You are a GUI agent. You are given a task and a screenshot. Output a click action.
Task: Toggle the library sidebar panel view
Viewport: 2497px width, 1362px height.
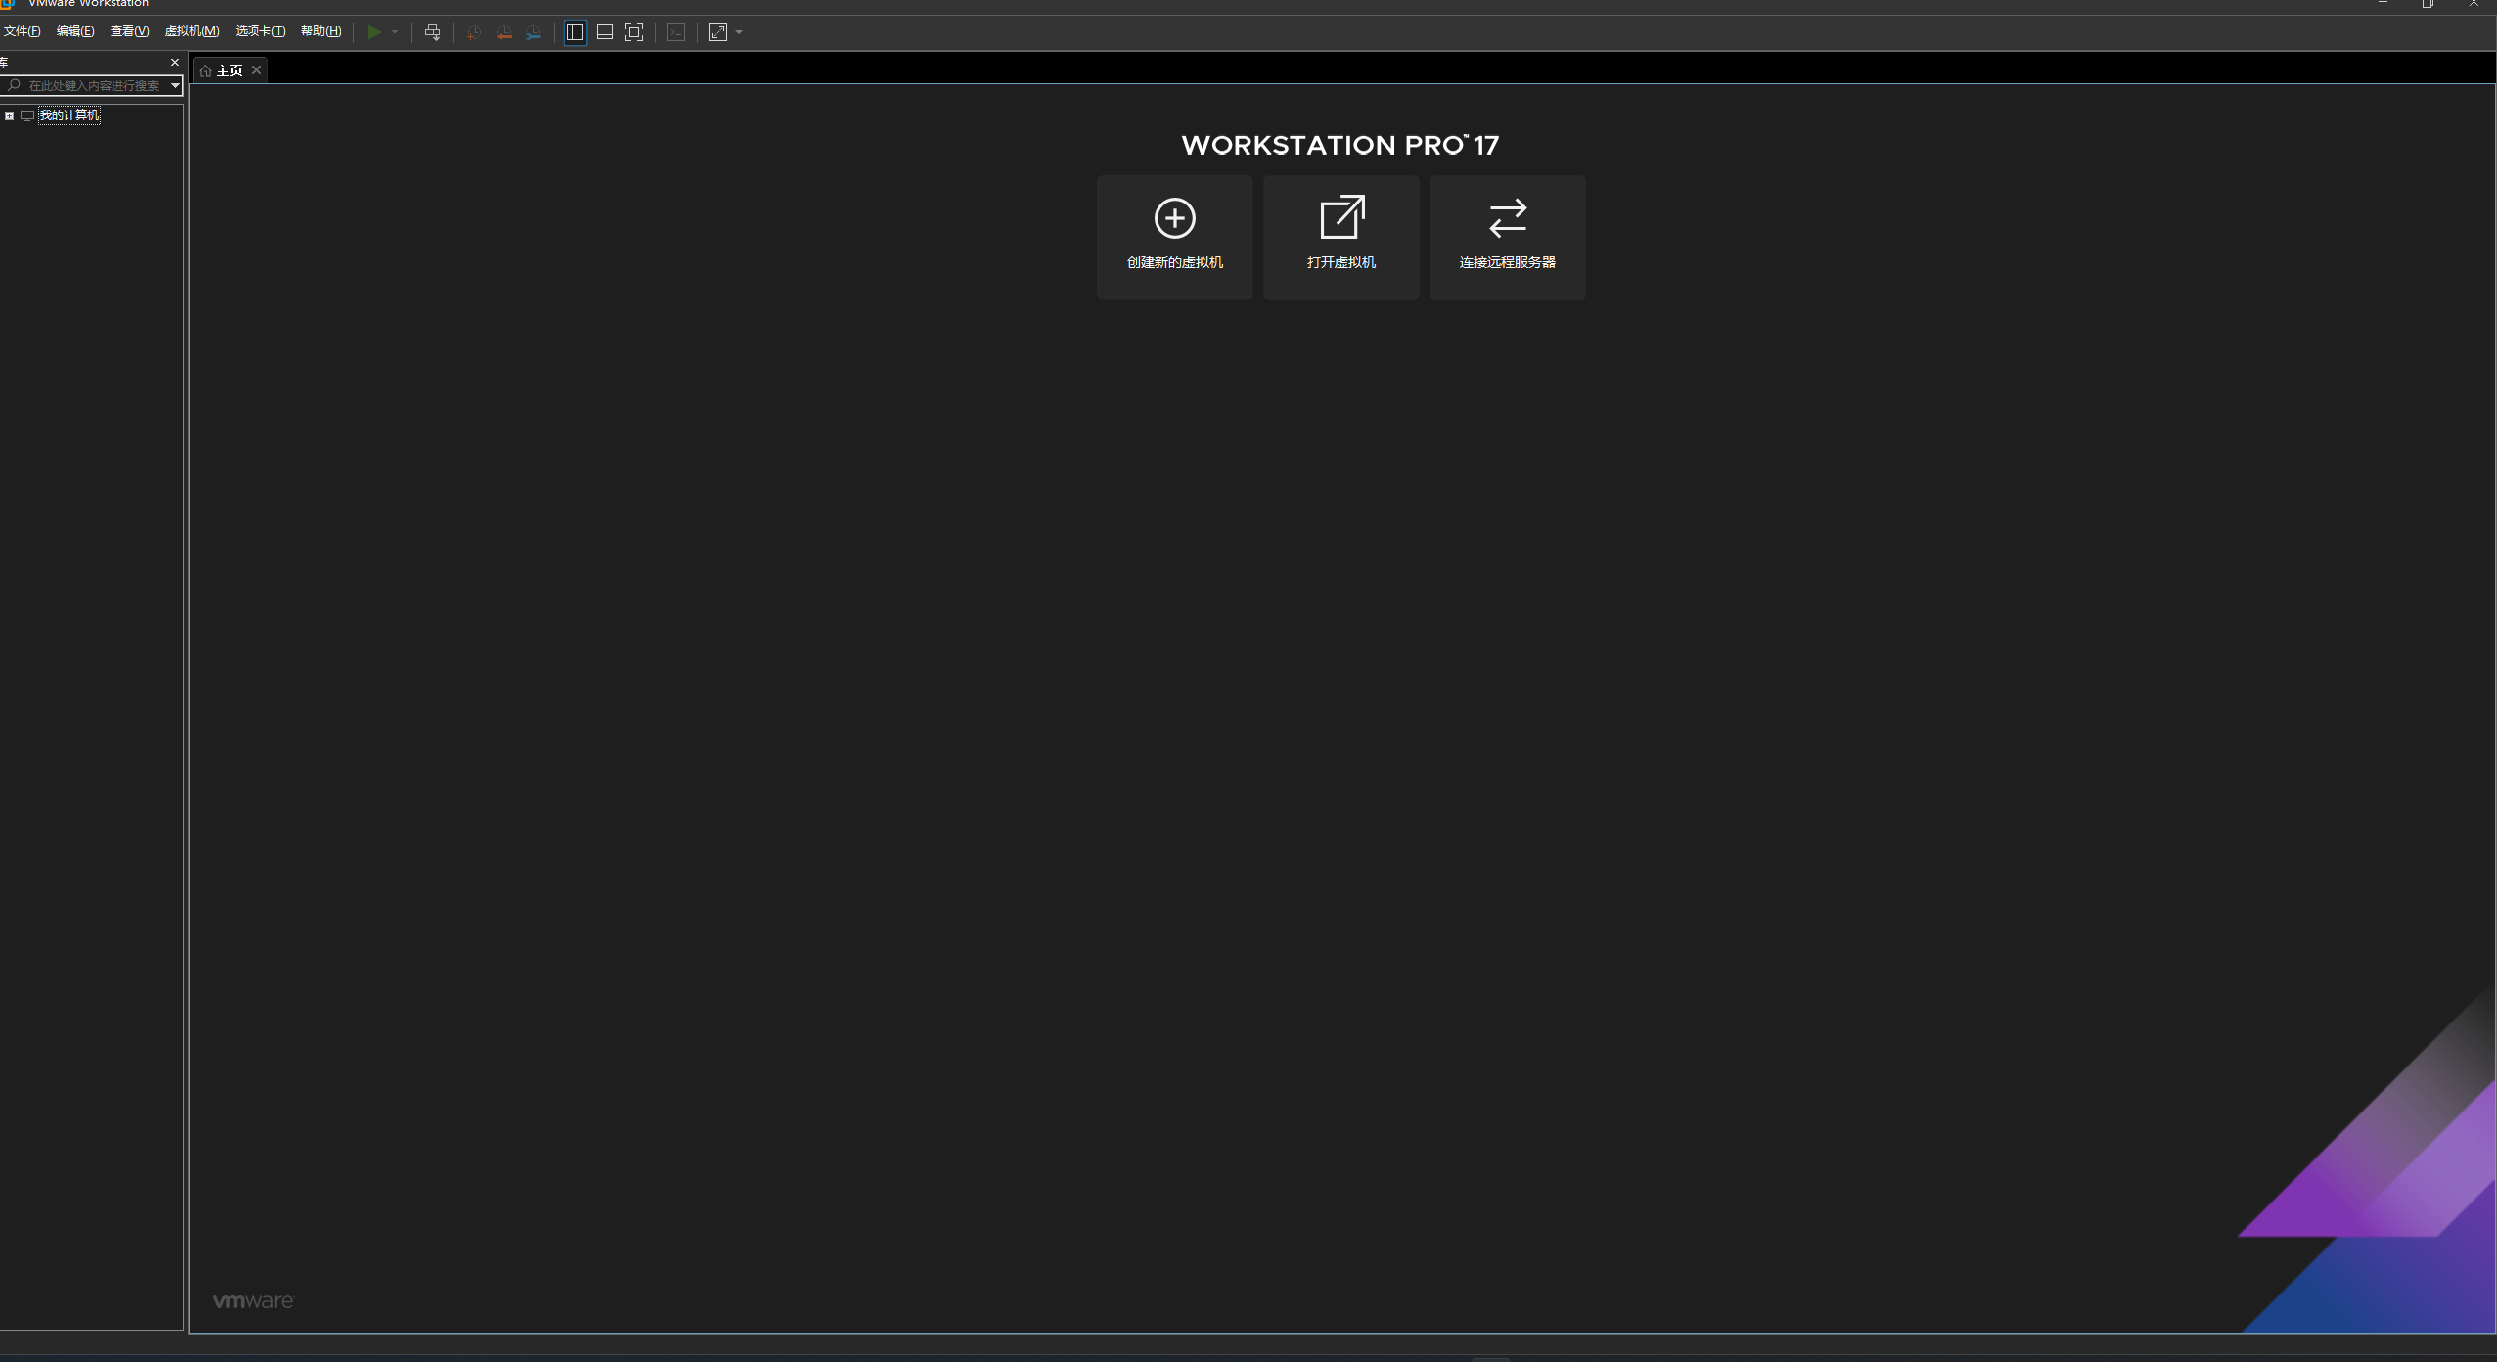click(575, 32)
